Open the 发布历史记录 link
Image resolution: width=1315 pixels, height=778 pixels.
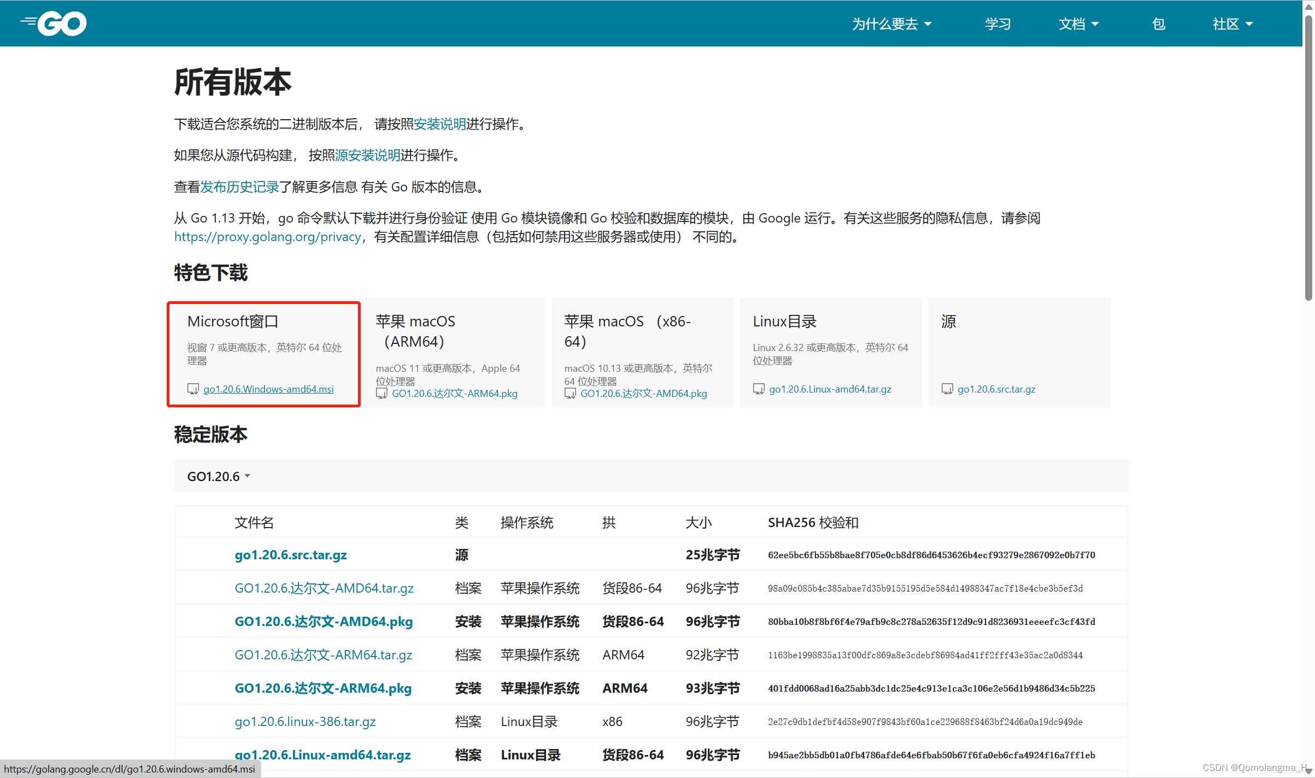tap(239, 186)
